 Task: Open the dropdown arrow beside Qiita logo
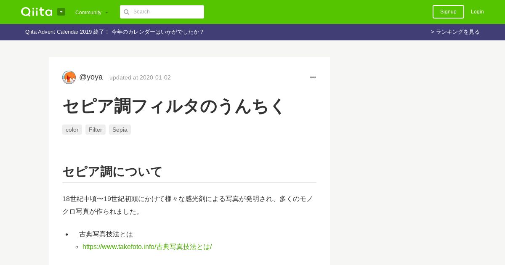(61, 12)
